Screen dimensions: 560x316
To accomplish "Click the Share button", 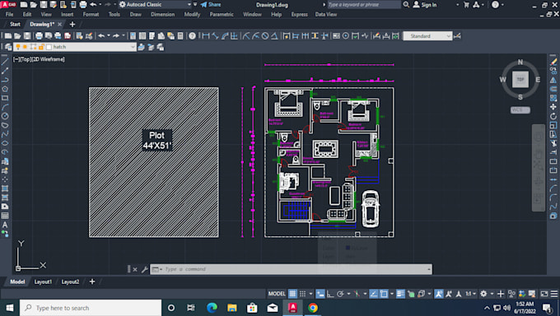I will click(211, 5).
